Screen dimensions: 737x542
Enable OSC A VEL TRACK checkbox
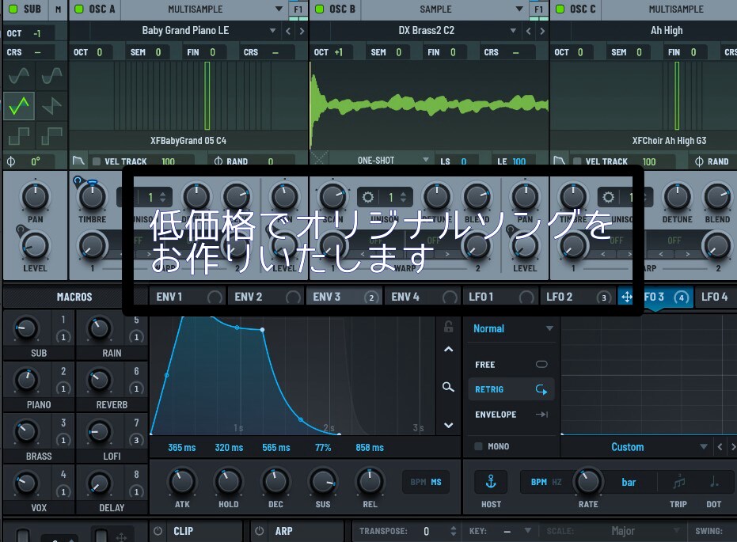97,161
